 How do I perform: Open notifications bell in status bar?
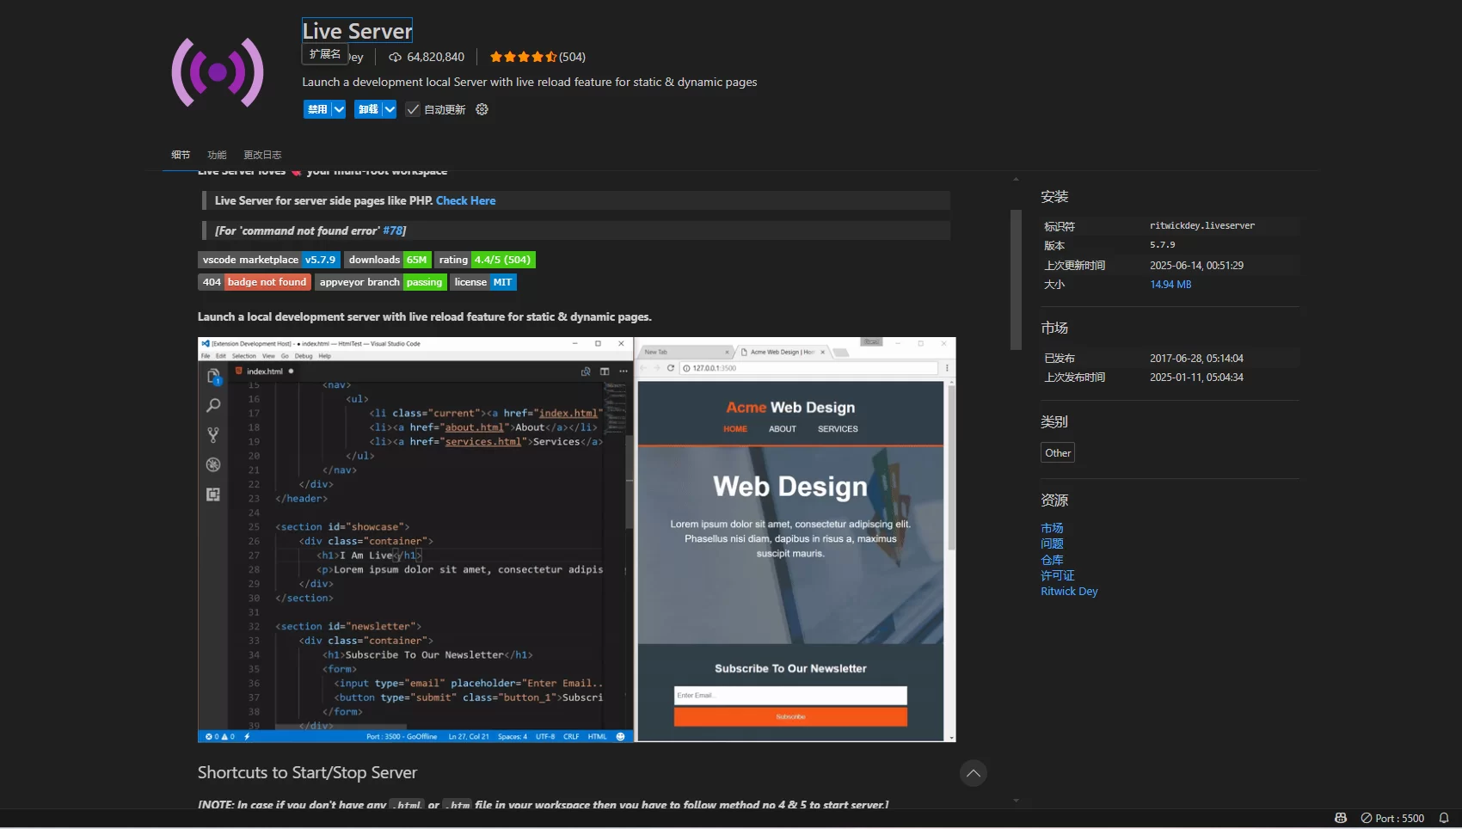tap(1444, 818)
